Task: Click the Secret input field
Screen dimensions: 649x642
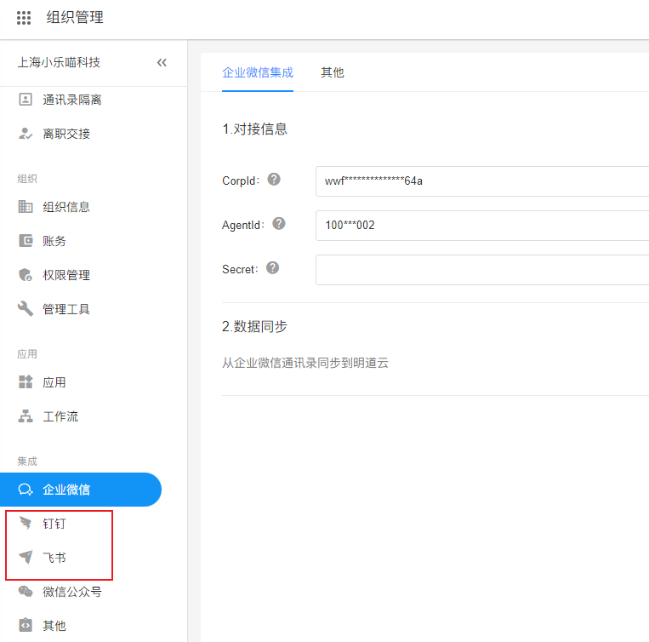Action: (x=481, y=270)
